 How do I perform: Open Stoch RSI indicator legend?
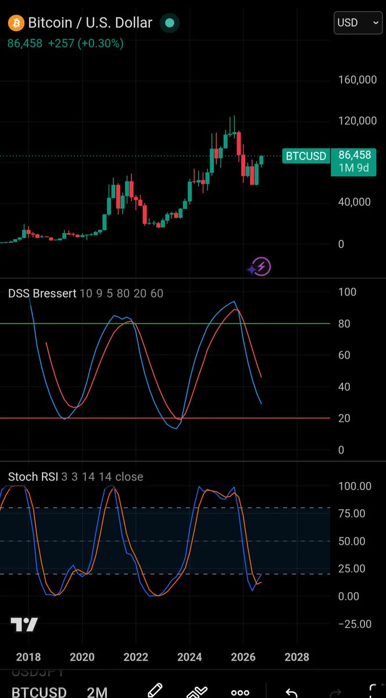click(x=76, y=477)
